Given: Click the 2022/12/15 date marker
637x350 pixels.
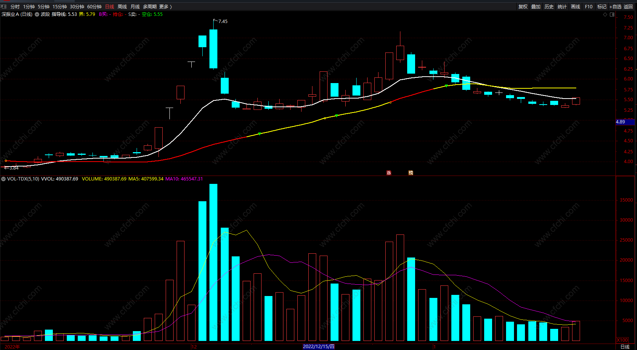Looking at the screenshot, I should pyautogui.click(x=318, y=347).
